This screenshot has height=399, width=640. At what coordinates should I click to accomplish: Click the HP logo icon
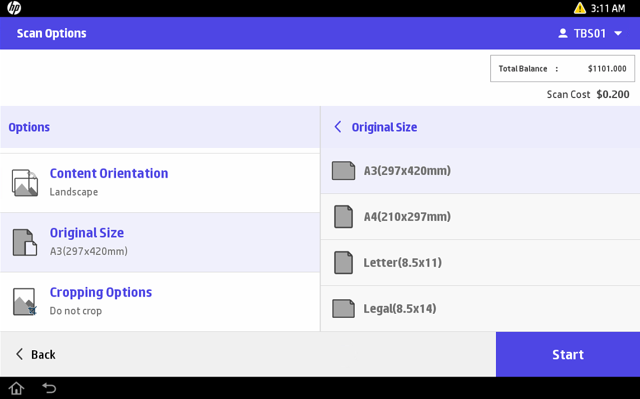(x=14, y=8)
